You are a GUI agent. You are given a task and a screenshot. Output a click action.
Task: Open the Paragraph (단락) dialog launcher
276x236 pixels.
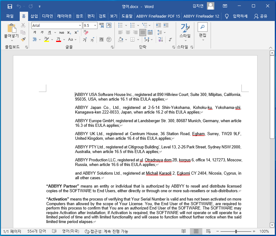(174, 47)
